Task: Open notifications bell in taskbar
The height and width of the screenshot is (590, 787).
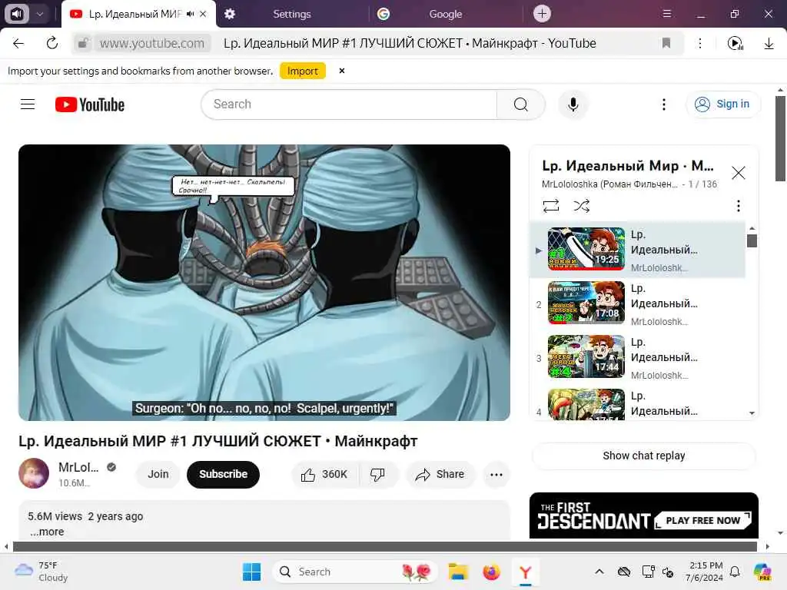Action: (735, 572)
